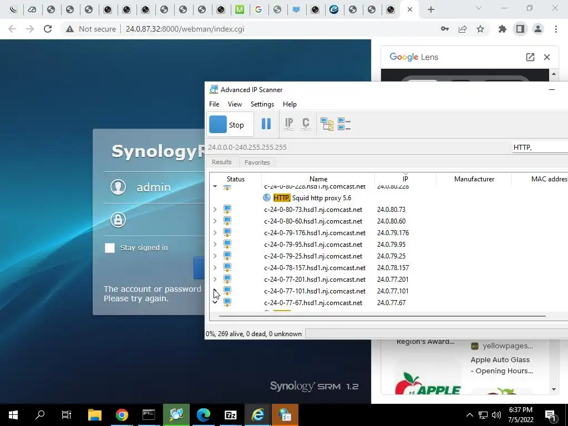Image resolution: width=568 pixels, height=426 pixels.
Task: Open the Help menu in Advanced IP Scanner
Action: pyautogui.click(x=290, y=104)
